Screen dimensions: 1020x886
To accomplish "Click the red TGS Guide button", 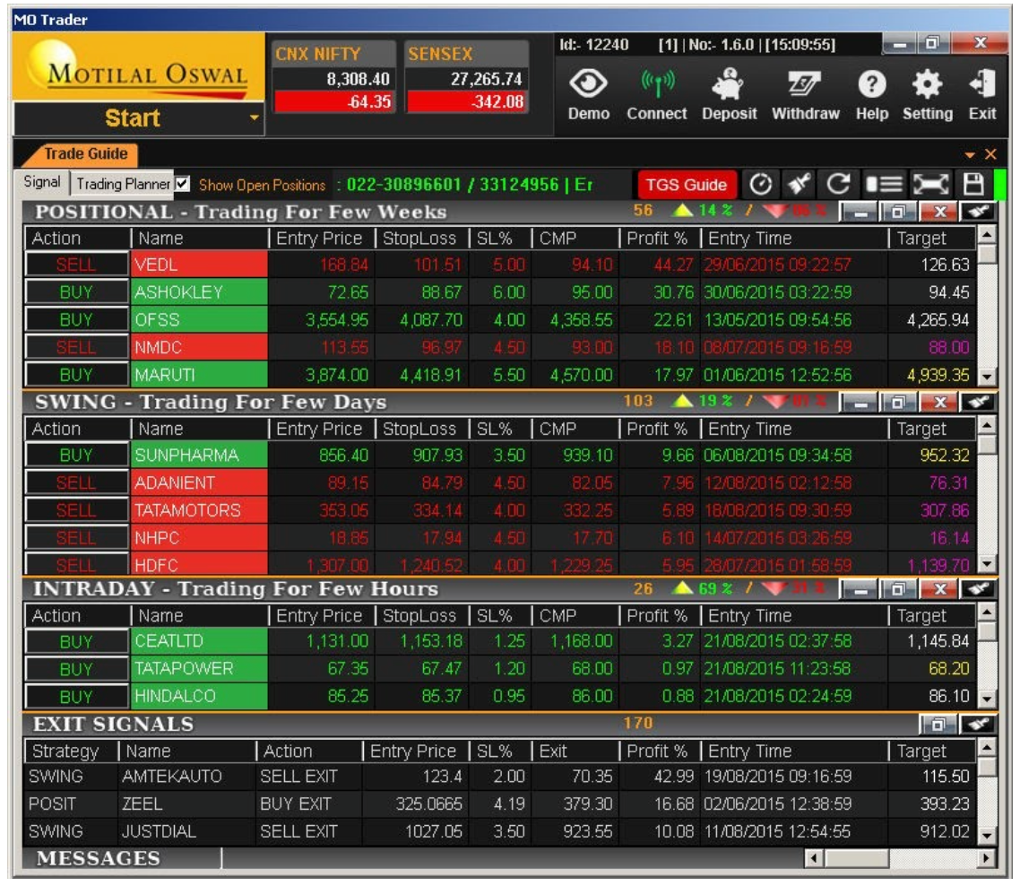I will pyautogui.click(x=686, y=185).
